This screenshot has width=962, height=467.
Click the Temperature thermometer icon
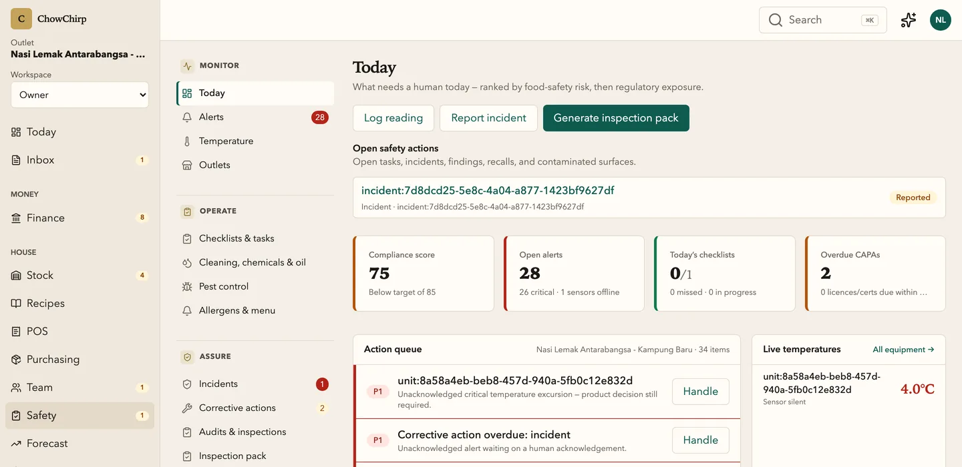pyautogui.click(x=187, y=141)
